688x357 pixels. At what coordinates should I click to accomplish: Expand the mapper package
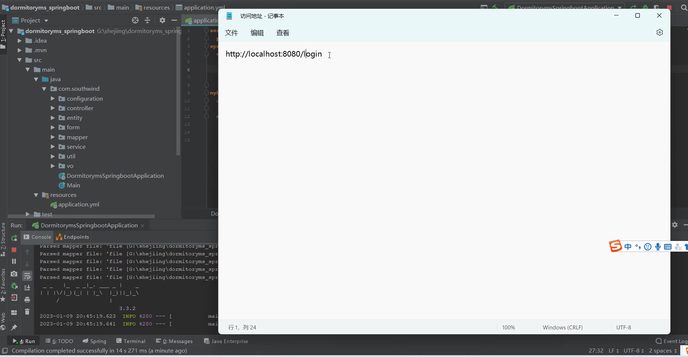pyautogui.click(x=53, y=137)
